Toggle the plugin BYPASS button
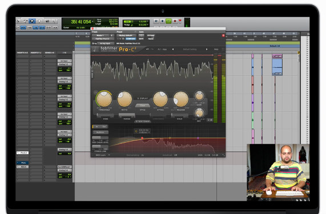Screen dimensions: 326x214 pos(151,35)
